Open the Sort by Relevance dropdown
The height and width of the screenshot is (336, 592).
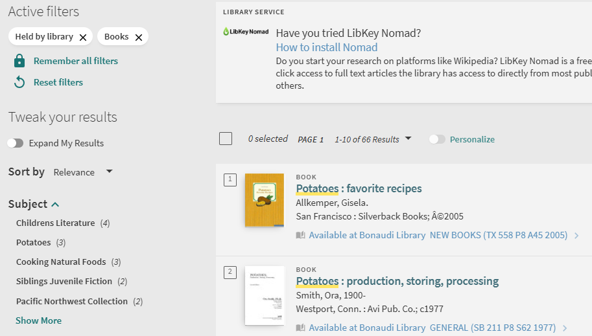click(x=83, y=172)
